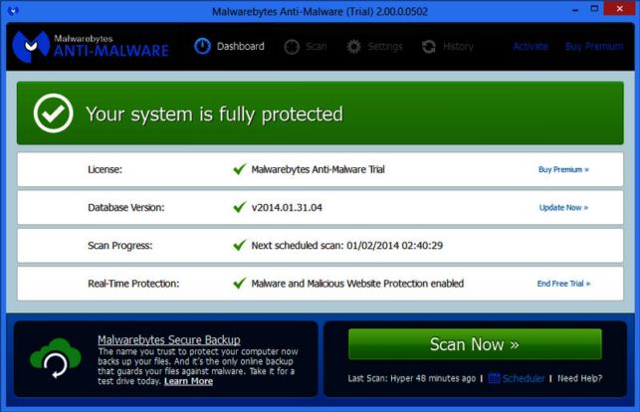Click the green check beside Real-Time Protection
The width and height of the screenshot is (640, 412).
click(x=240, y=283)
